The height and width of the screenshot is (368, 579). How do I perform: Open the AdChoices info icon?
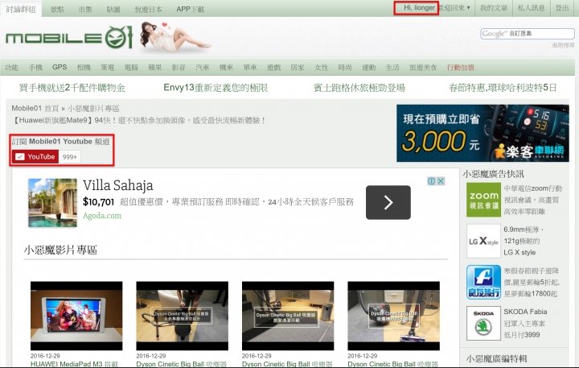click(431, 181)
